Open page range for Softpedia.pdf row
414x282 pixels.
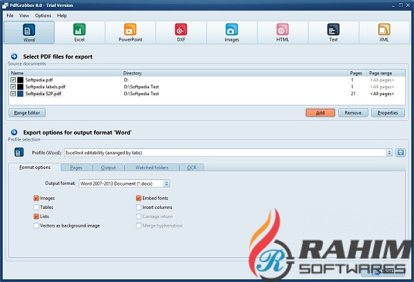[382, 80]
